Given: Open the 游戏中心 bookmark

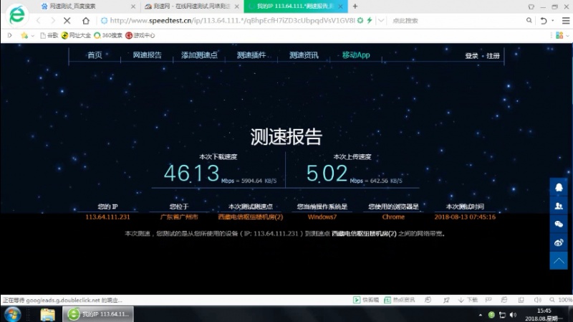Looking at the screenshot, I should coord(140,35).
